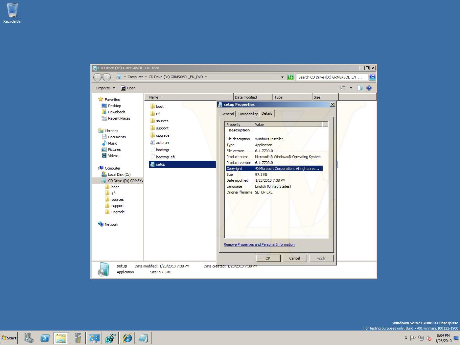Open the Organize dropdown menu
Screen dimensions: 460x345
click(105, 88)
